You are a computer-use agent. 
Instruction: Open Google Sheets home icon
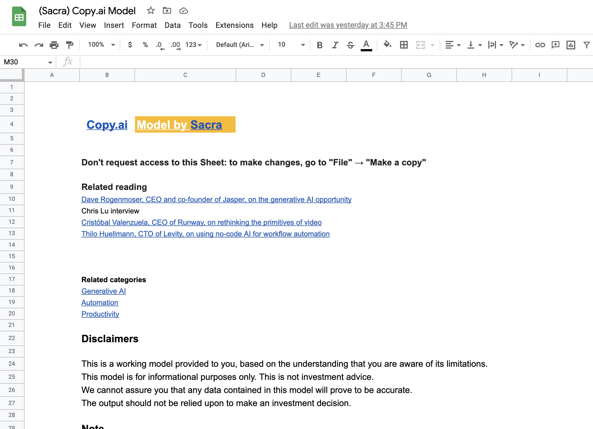pos(19,16)
